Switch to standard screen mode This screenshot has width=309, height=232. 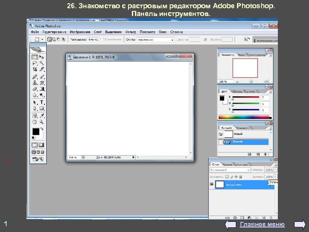coord(34,152)
